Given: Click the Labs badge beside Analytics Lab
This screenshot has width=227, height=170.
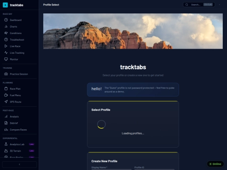Looking at the screenshot, I should point(32,144).
